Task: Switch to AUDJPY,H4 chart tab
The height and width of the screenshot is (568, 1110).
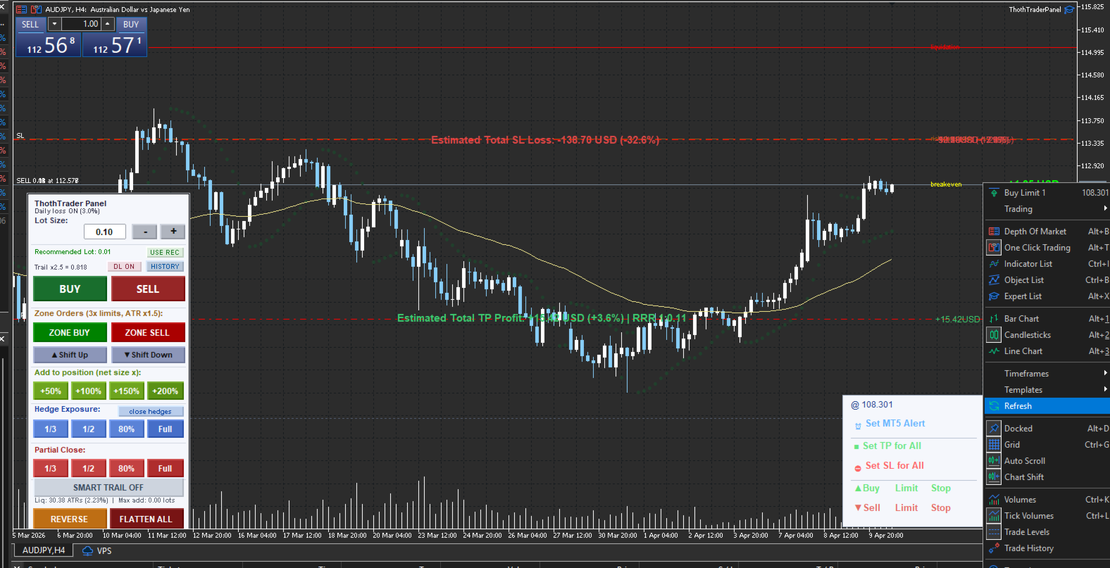Action: 44,550
